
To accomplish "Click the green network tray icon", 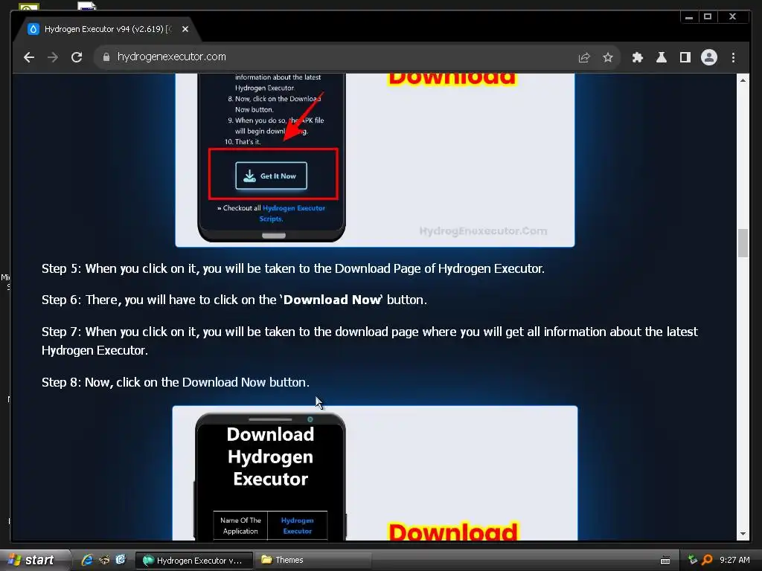I will [x=693, y=560].
